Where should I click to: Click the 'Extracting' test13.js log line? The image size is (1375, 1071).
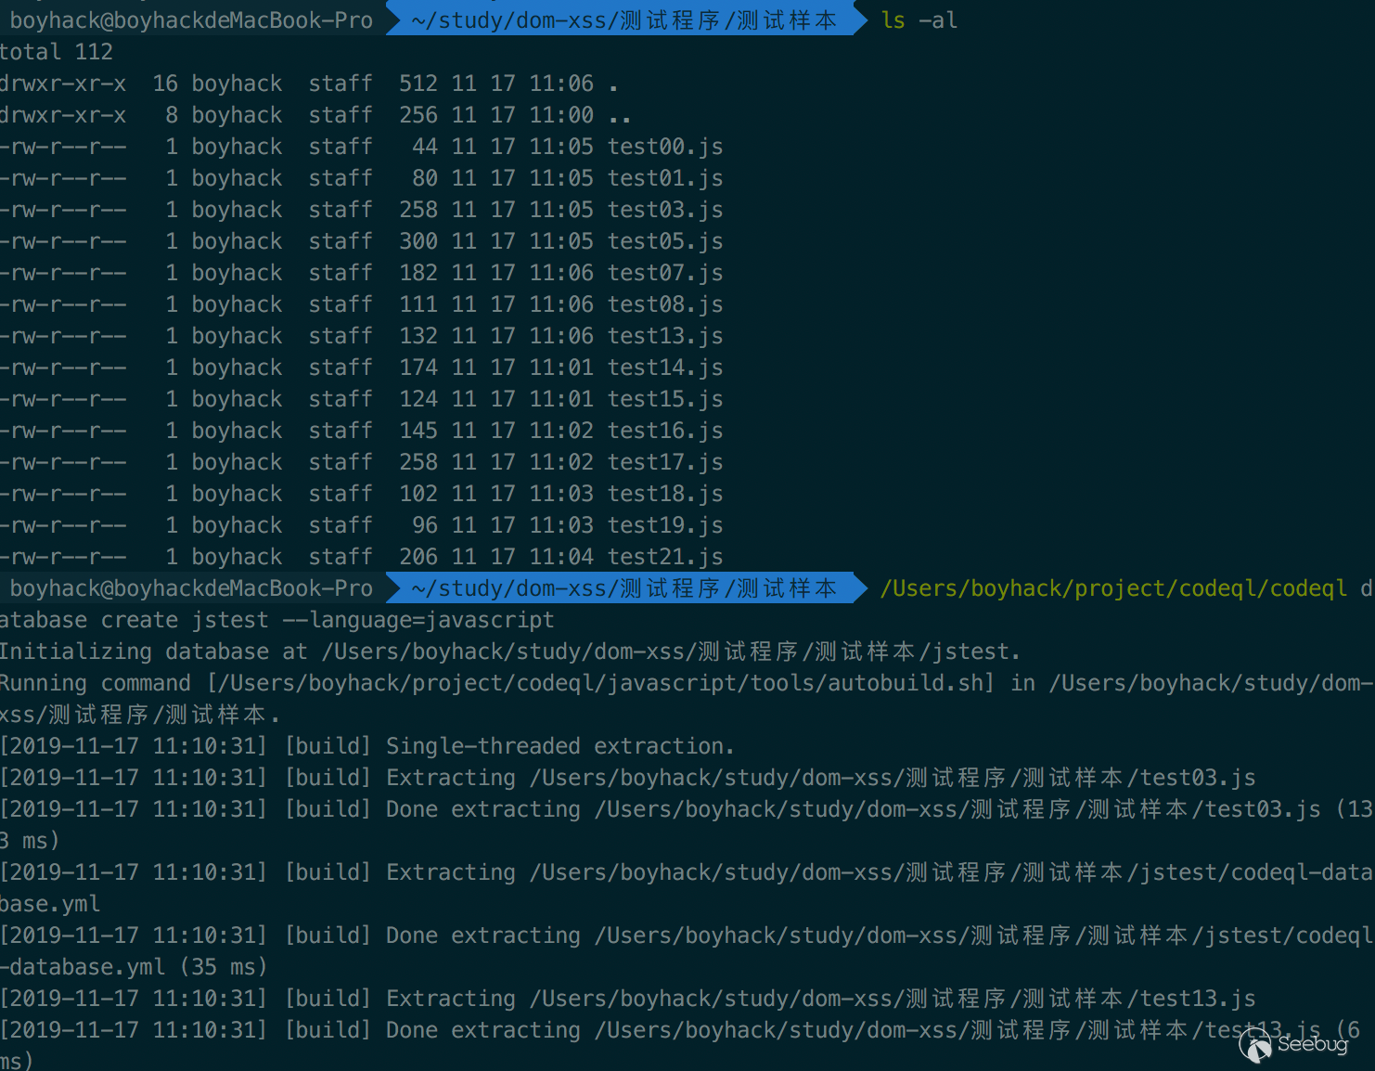click(628, 999)
